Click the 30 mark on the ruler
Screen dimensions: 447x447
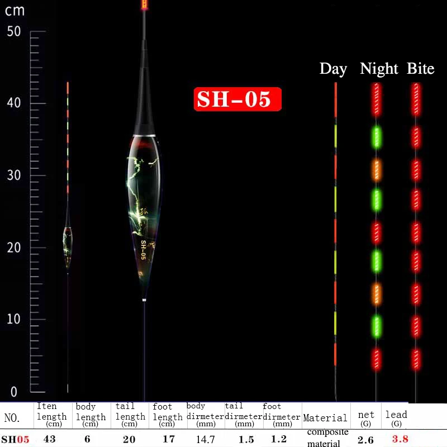coord(13,175)
